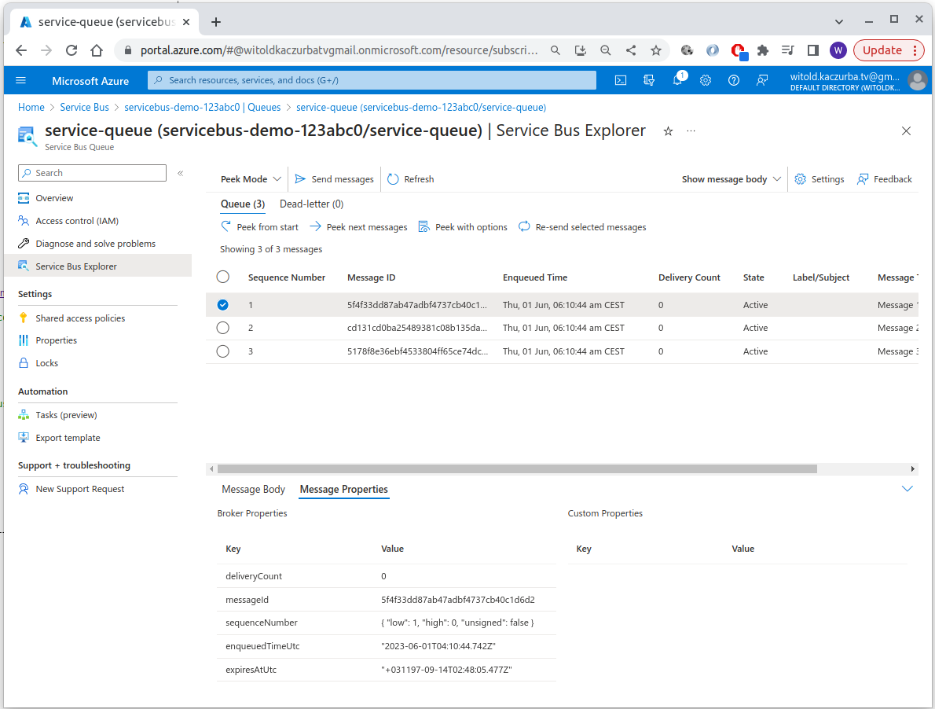Open browser zoom magnifier icon
The width and height of the screenshot is (935, 709).
click(605, 50)
